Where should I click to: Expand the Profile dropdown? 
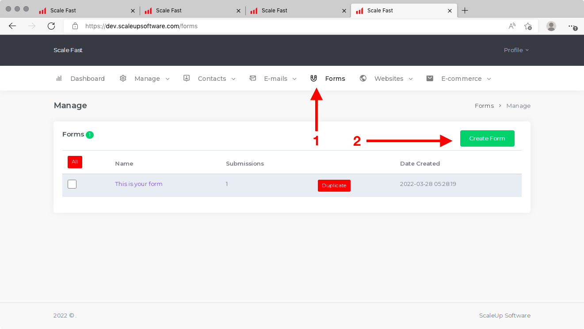click(x=516, y=50)
